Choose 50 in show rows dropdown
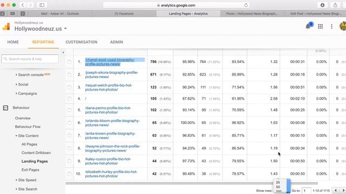The image size is (346, 194). click(278, 187)
